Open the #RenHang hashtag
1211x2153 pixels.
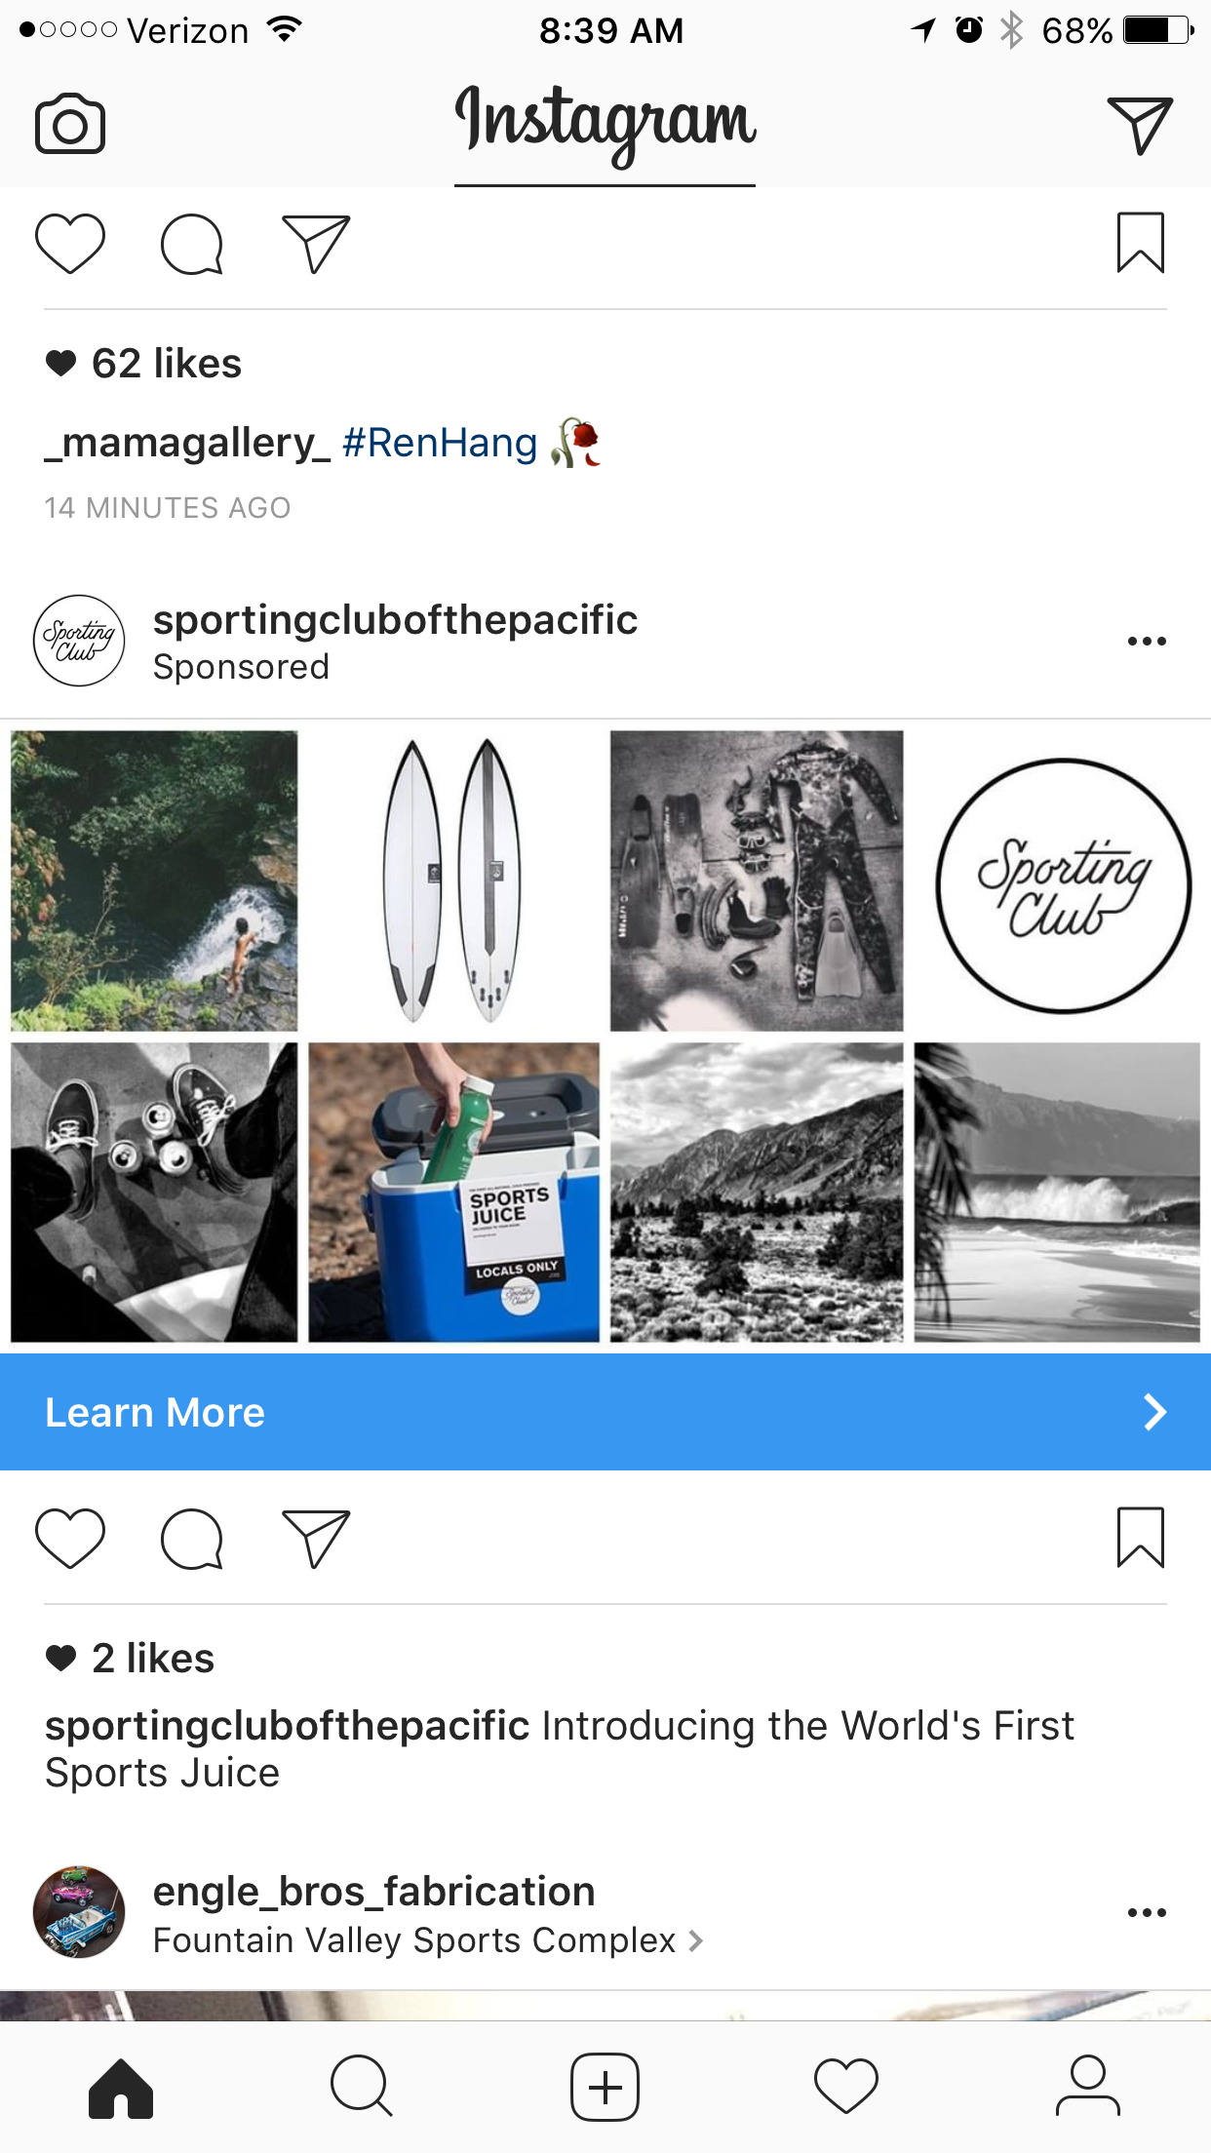(440, 443)
